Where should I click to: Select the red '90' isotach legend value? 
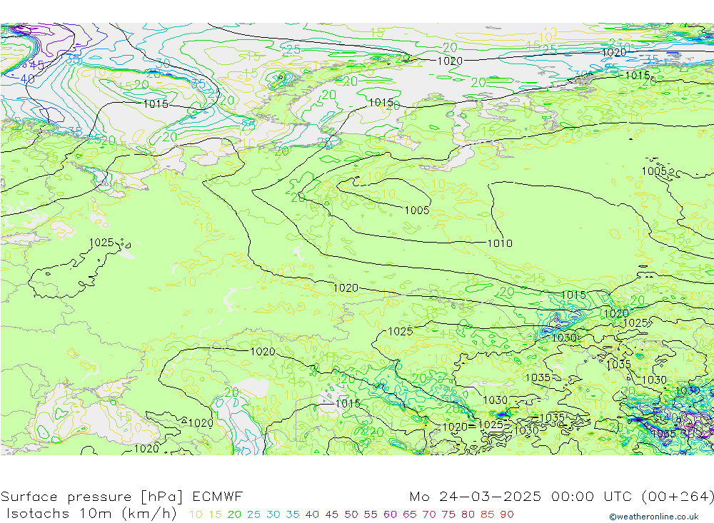[507, 514]
